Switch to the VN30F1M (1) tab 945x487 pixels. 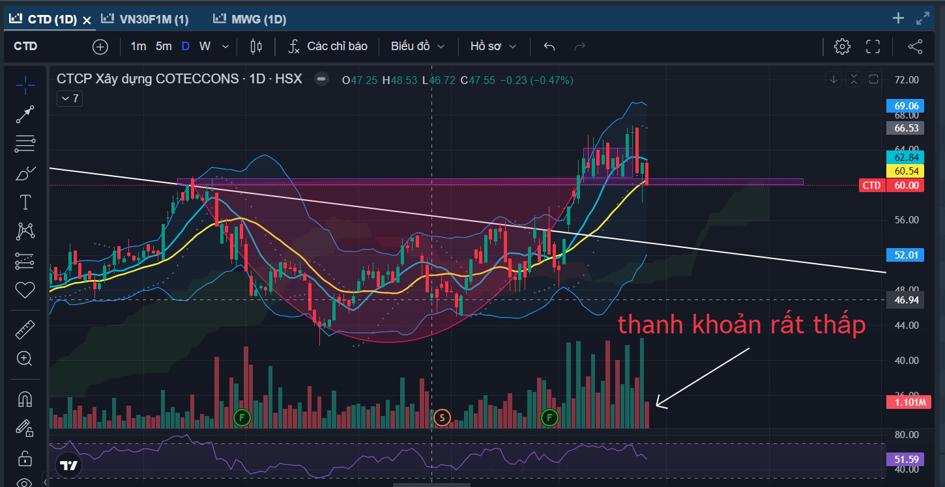tap(145, 20)
